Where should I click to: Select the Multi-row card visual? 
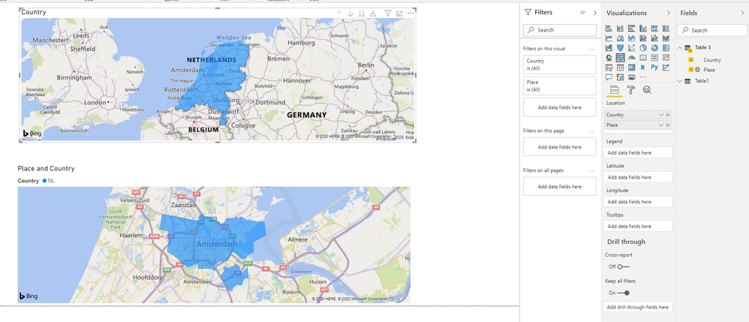tap(654, 58)
